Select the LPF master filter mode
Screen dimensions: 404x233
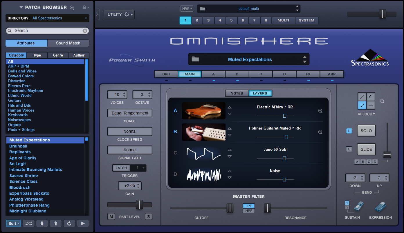point(249,206)
